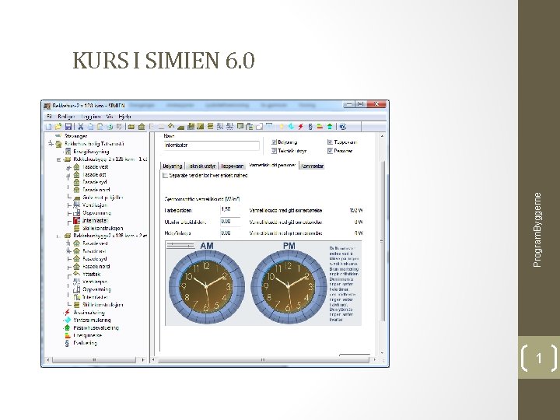
Task: Click the § Evaluering toolbar icon
Action: pyautogui.click(x=310, y=127)
